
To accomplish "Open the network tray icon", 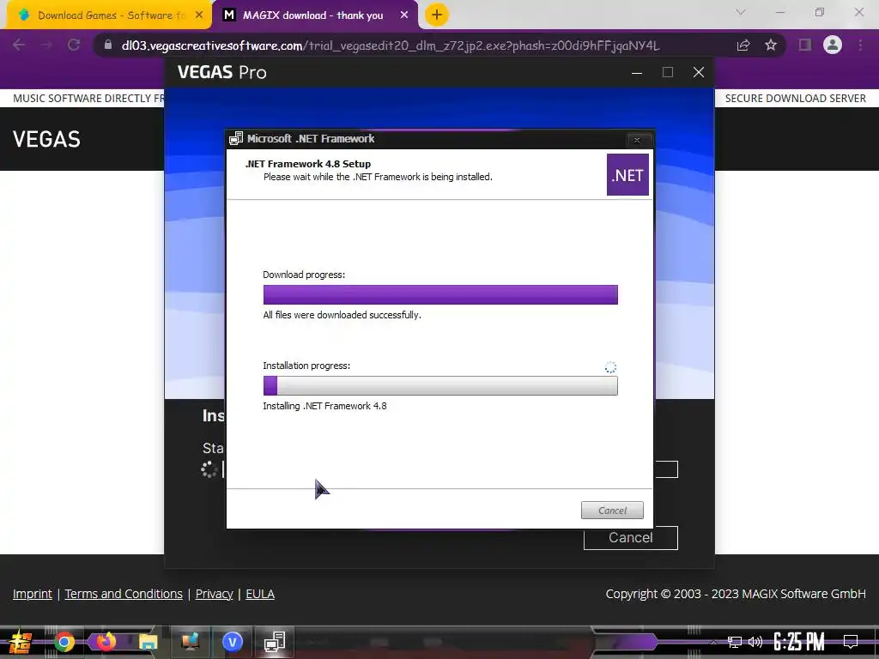I will pyautogui.click(x=735, y=642).
